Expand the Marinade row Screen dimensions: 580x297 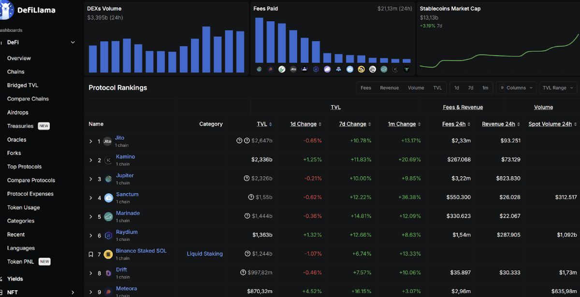tap(90, 217)
